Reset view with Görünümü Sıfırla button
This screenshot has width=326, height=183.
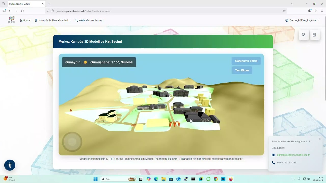(x=246, y=61)
